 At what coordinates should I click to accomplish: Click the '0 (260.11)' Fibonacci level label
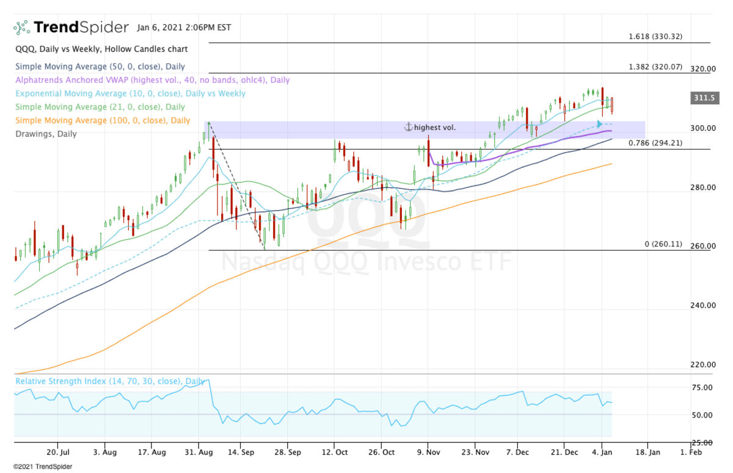pyautogui.click(x=663, y=244)
